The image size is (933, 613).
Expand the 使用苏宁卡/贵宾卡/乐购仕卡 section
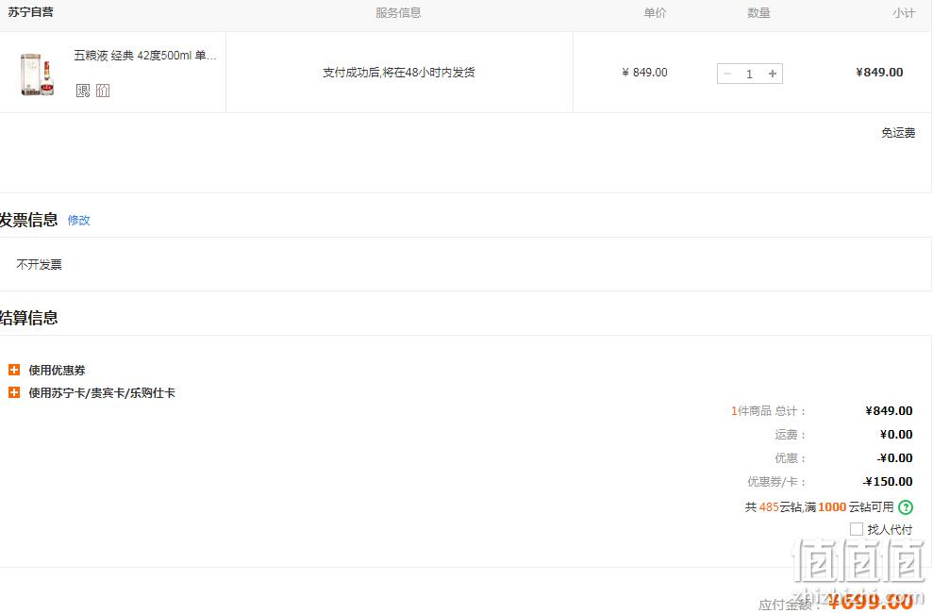[x=14, y=392]
